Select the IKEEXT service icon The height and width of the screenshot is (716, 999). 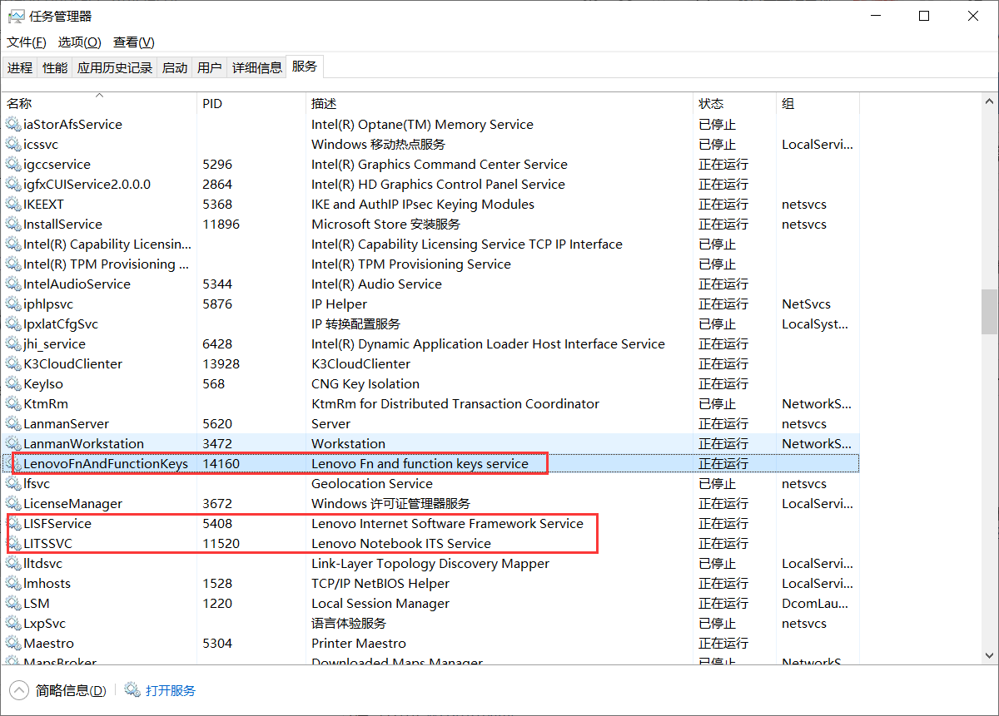(13, 205)
